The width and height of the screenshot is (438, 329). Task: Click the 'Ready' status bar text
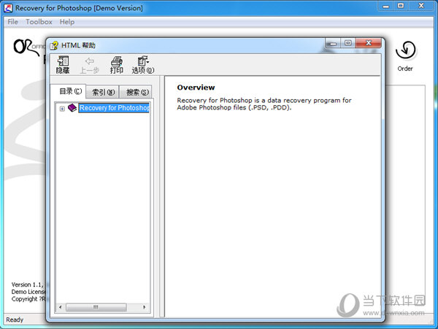tap(15, 320)
